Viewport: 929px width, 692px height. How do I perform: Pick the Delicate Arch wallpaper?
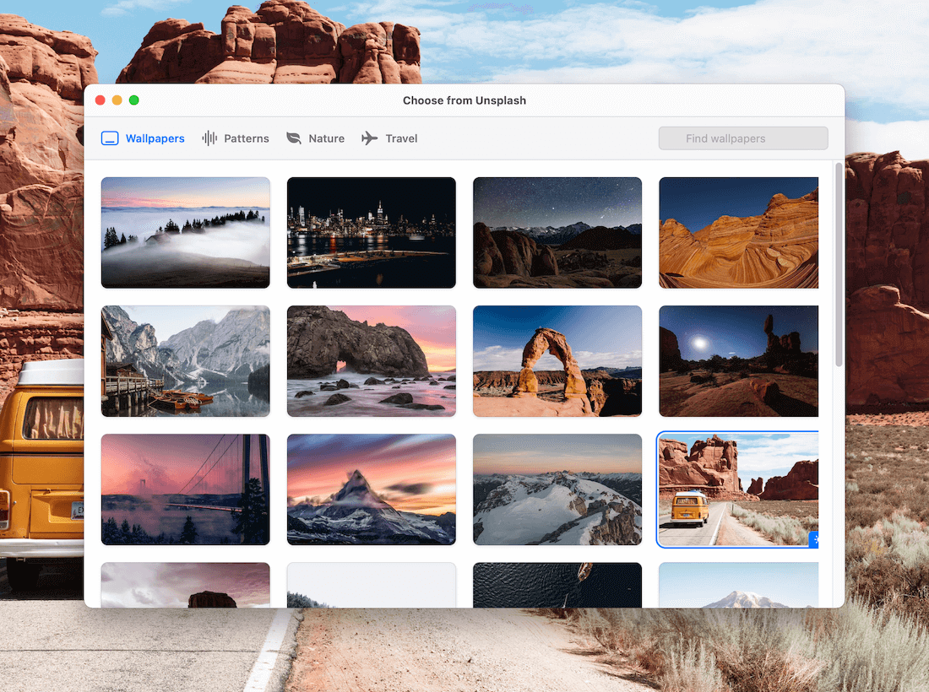pos(557,361)
